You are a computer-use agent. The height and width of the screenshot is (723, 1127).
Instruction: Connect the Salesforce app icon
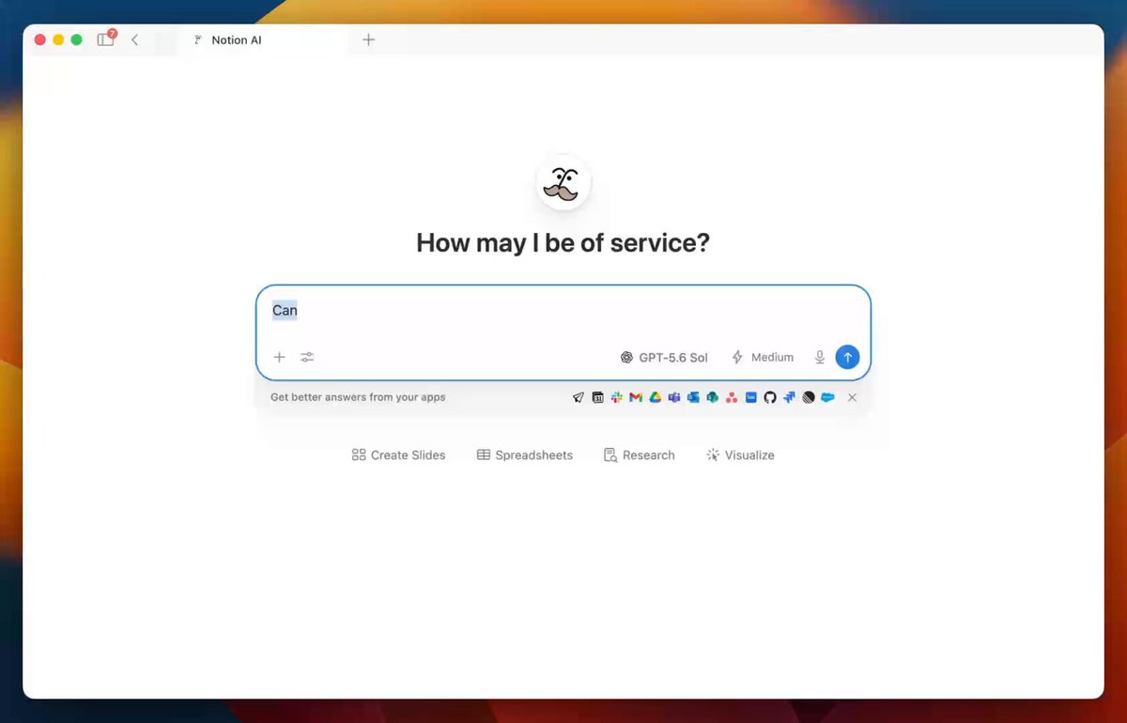827,397
